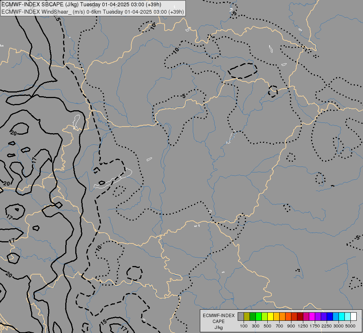Image resolution: width=363 pixels, height=333 pixels.
Task: Click the legend value 700
Action: pos(280,326)
